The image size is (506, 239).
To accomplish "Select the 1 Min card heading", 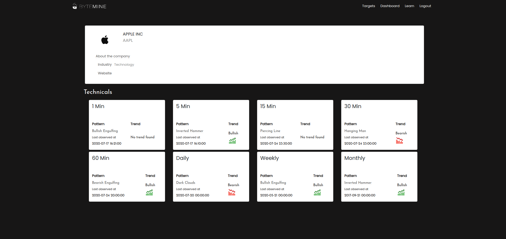I will 98,106.
